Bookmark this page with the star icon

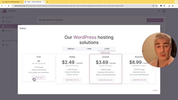pyautogui.click(x=156, y=6)
